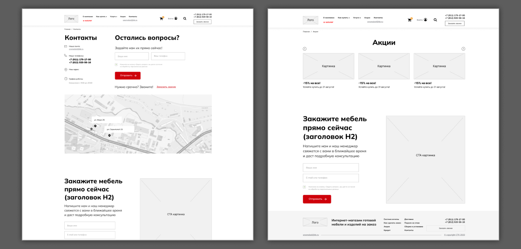Screen dimensions: 521x249
Task: Expand Услуги dropdown on Акции page
Action: [x=357, y=18]
